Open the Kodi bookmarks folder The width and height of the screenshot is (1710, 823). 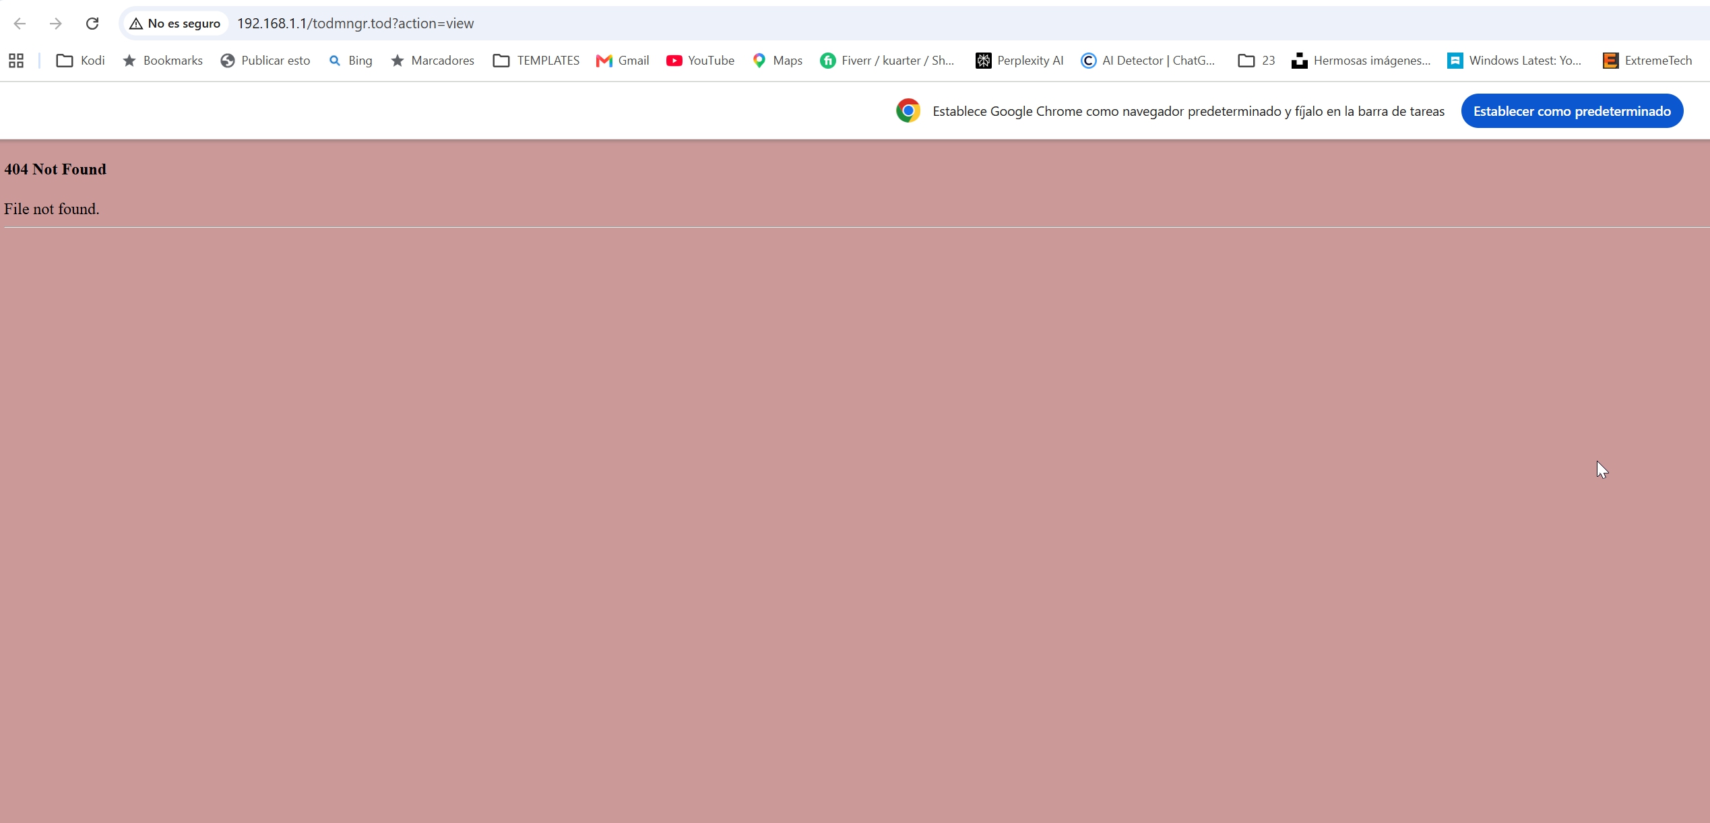[81, 61]
